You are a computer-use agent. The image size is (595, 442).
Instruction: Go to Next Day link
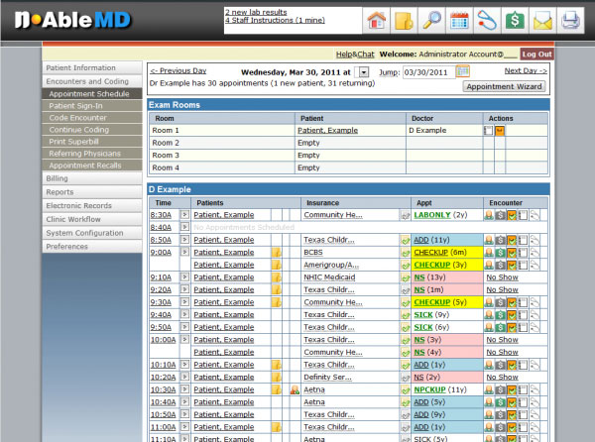pyautogui.click(x=526, y=71)
